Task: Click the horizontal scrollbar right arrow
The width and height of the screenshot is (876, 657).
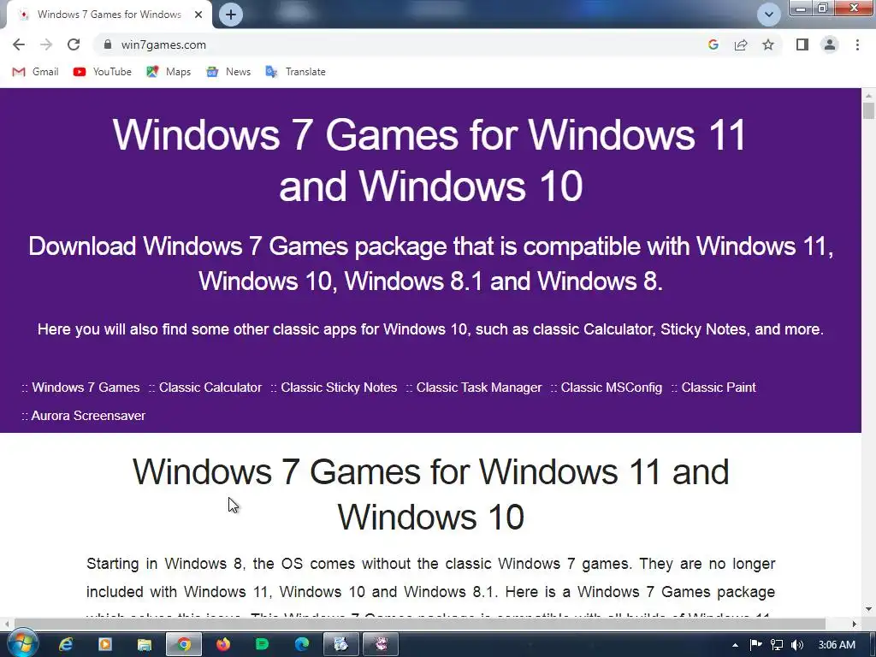Action: [x=855, y=624]
